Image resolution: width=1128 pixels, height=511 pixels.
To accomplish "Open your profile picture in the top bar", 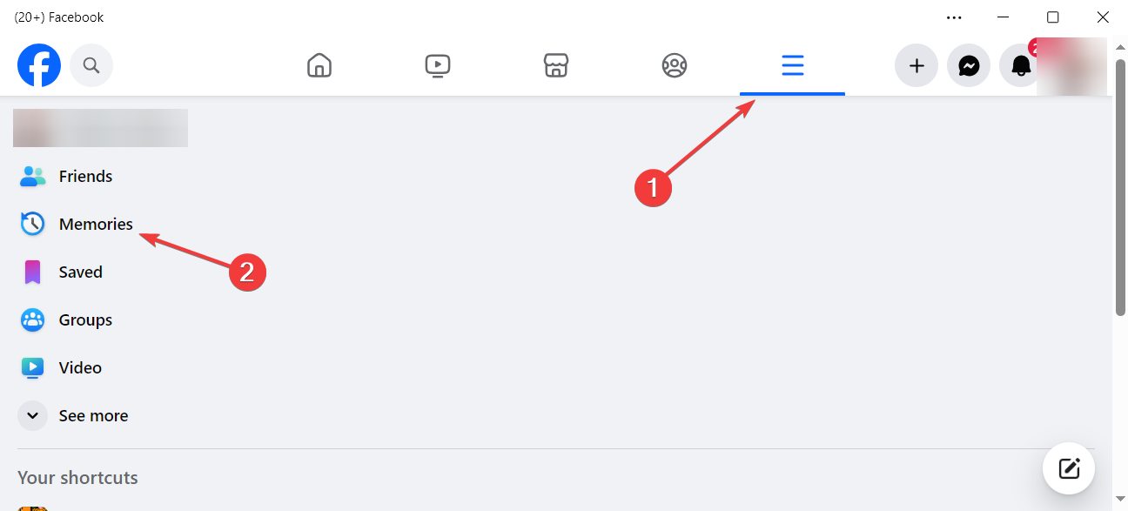I will 1071,65.
